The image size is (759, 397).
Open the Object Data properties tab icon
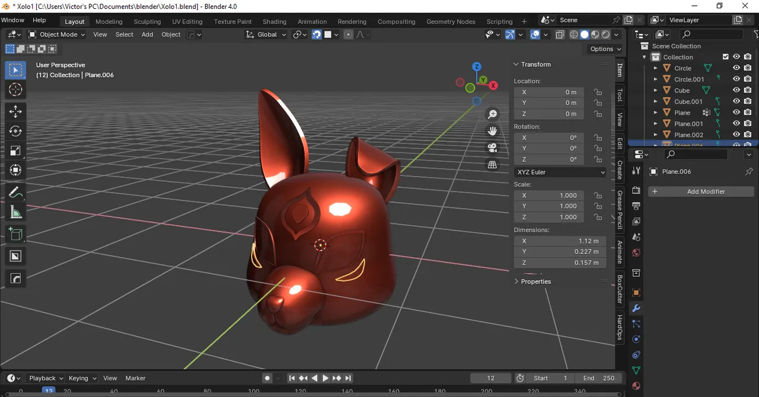pyautogui.click(x=636, y=370)
